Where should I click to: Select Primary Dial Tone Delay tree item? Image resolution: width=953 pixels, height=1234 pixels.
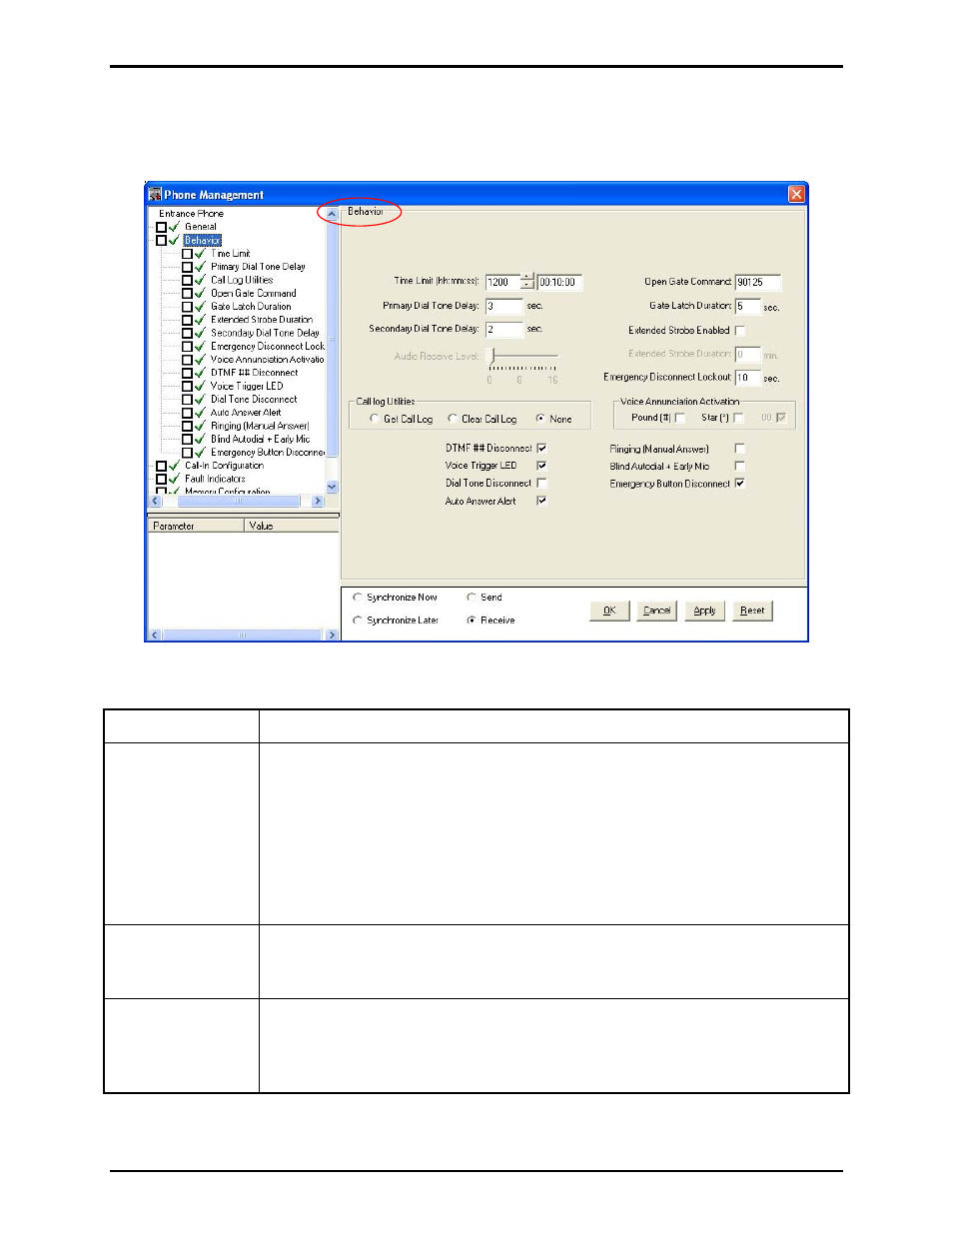click(258, 267)
